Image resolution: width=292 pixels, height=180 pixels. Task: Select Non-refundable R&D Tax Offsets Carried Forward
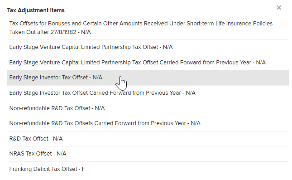coord(148,123)
